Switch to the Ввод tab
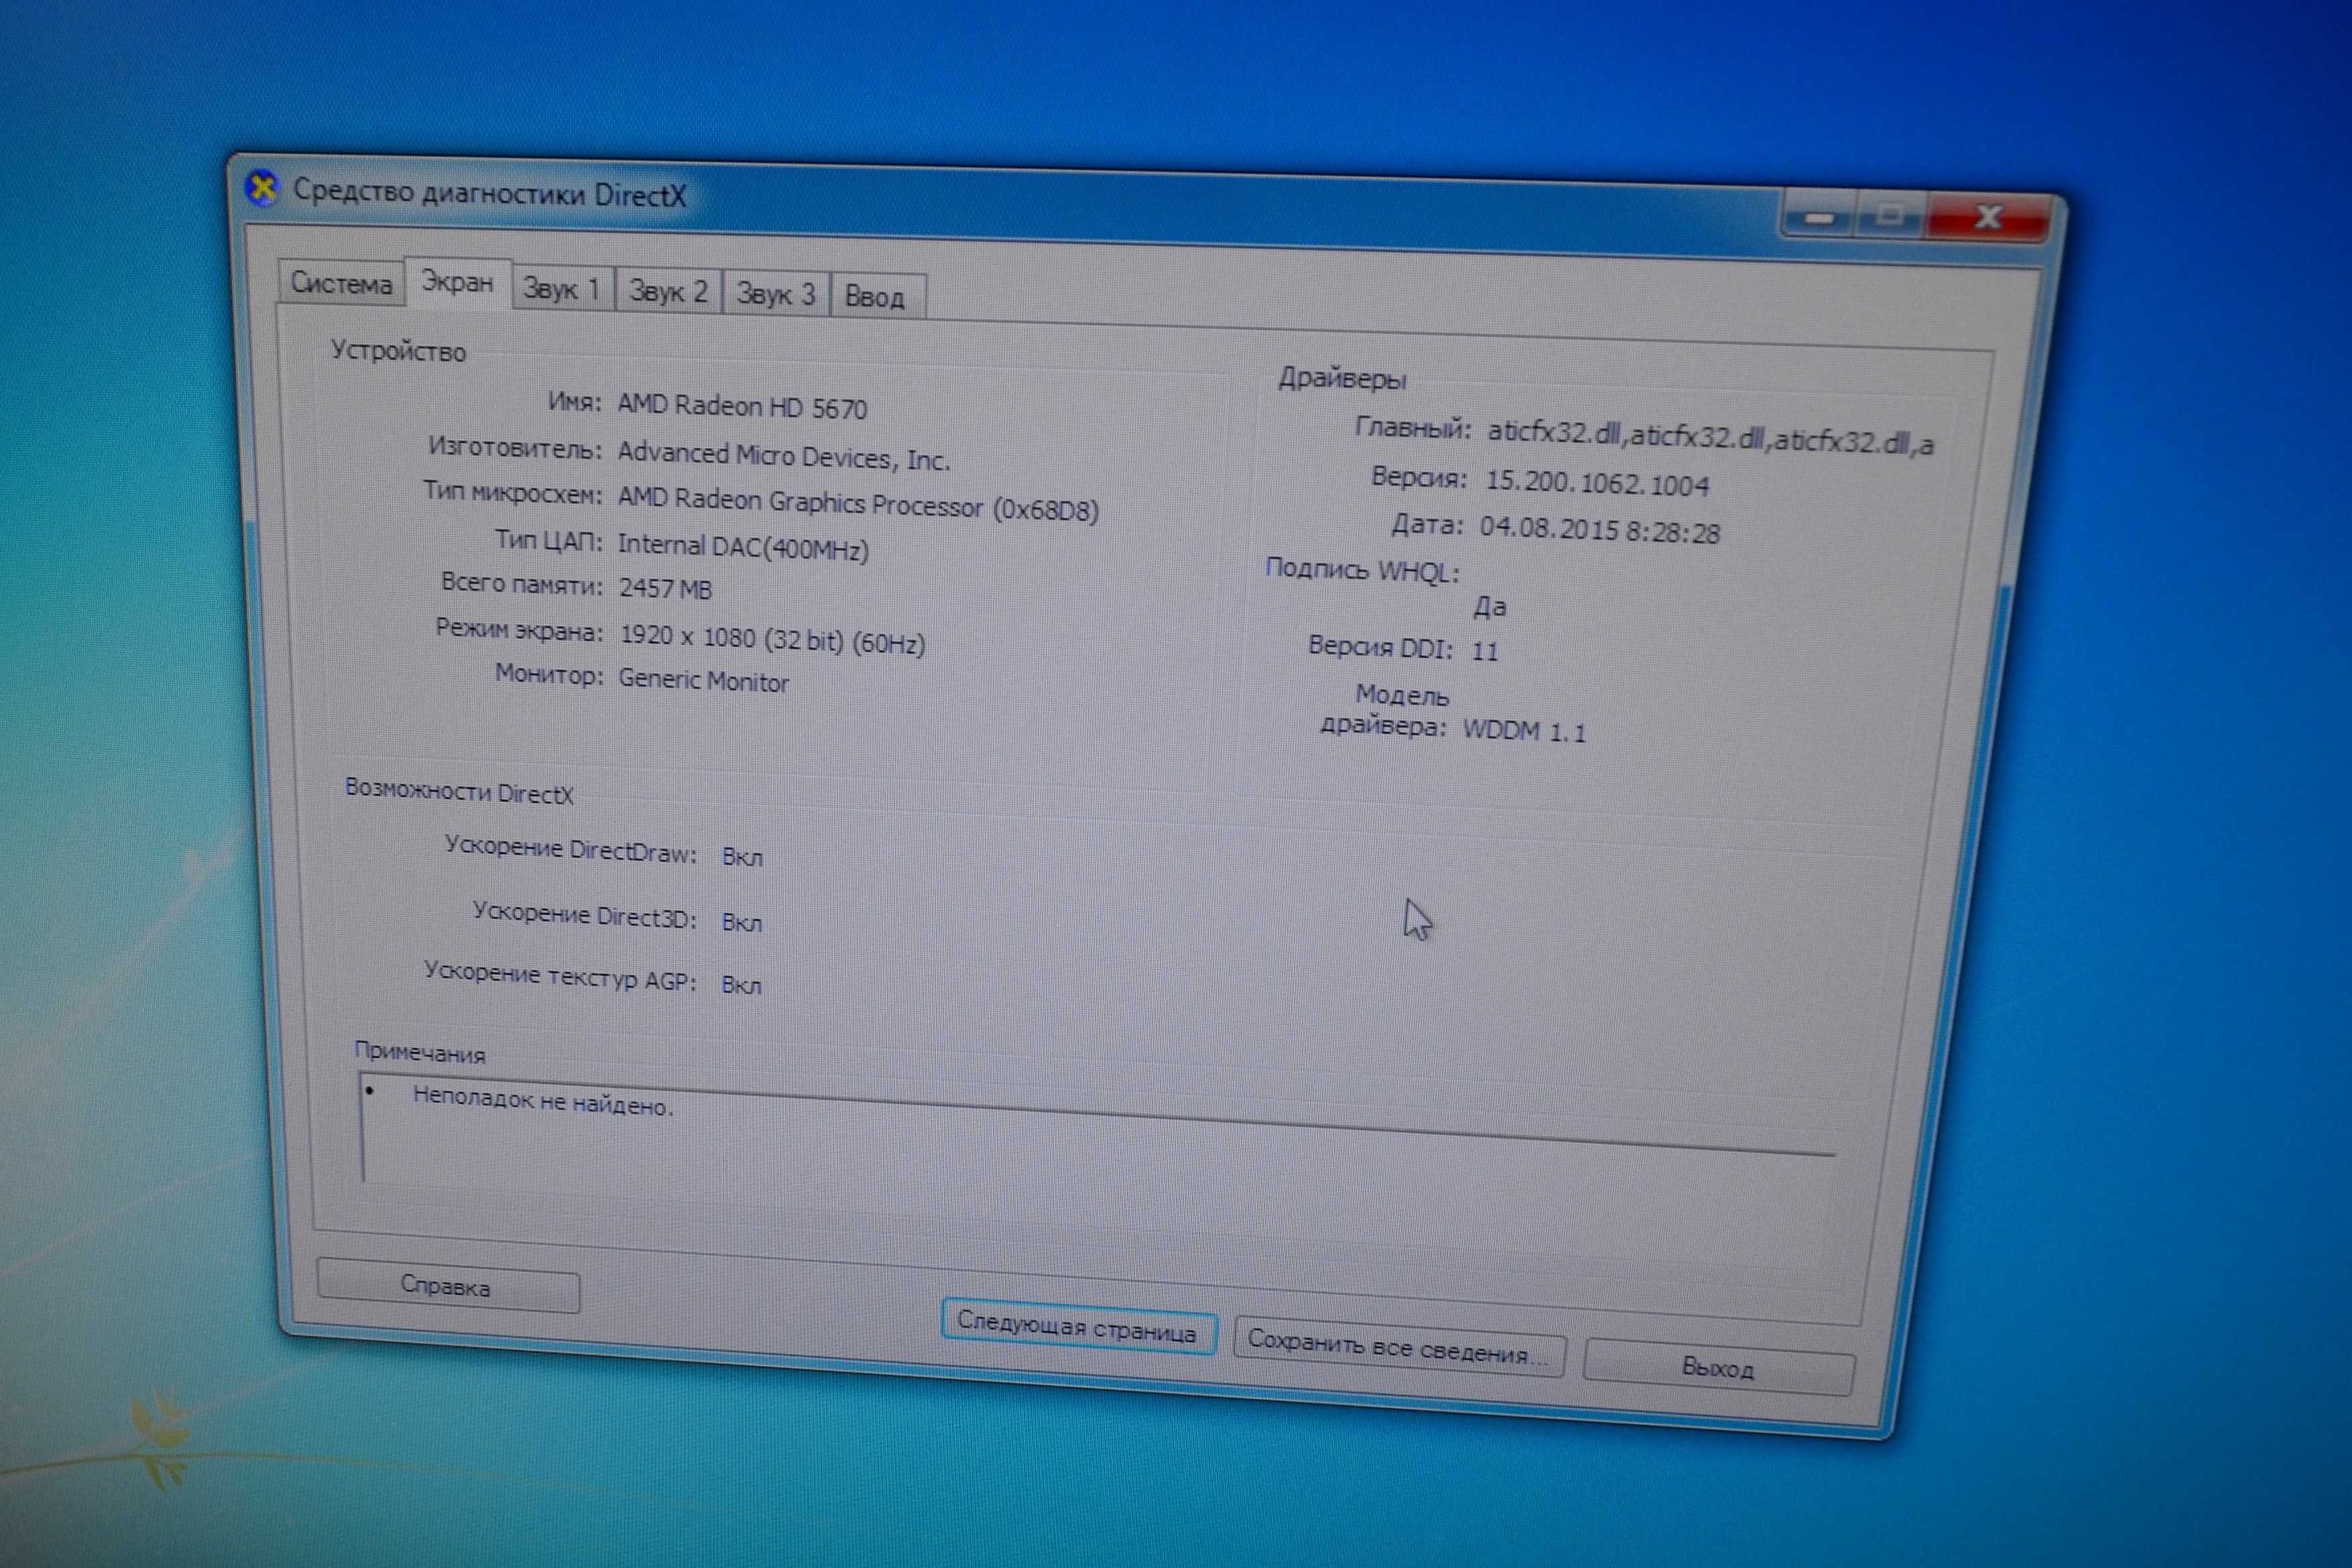This screenshot has height=1568, width=2352. pyautogui.click(x=876, y=297)
